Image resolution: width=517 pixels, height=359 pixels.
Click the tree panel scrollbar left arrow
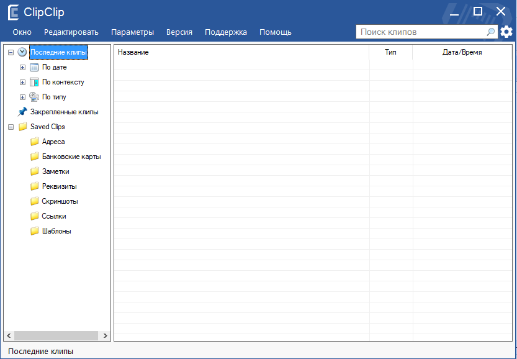(9, 336)
